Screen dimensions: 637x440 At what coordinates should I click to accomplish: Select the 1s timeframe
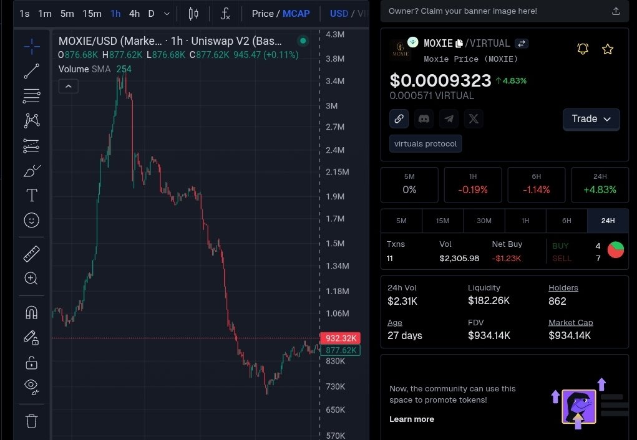coord(24,14)
